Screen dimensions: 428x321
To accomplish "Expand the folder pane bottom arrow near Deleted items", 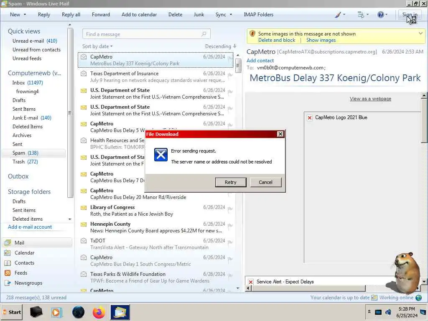I will 70,219.
